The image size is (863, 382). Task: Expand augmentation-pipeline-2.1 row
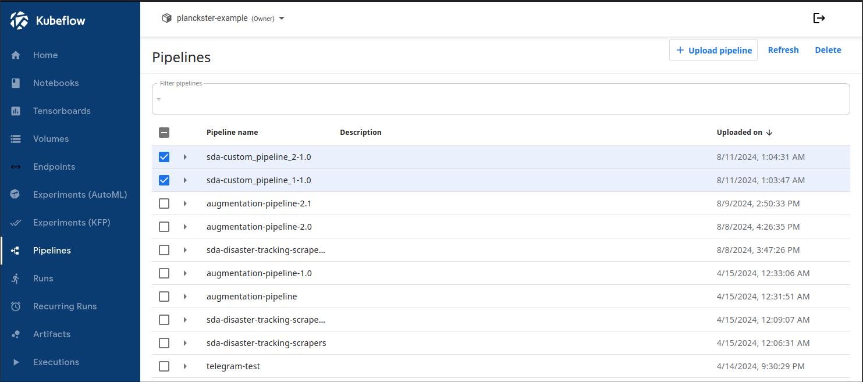[185, 204]
